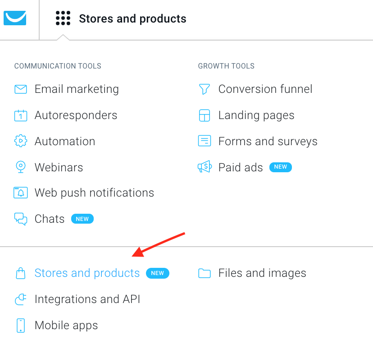Click the Files and images folder icon
This screenshot has width=373, height=349.
(205, 273)
